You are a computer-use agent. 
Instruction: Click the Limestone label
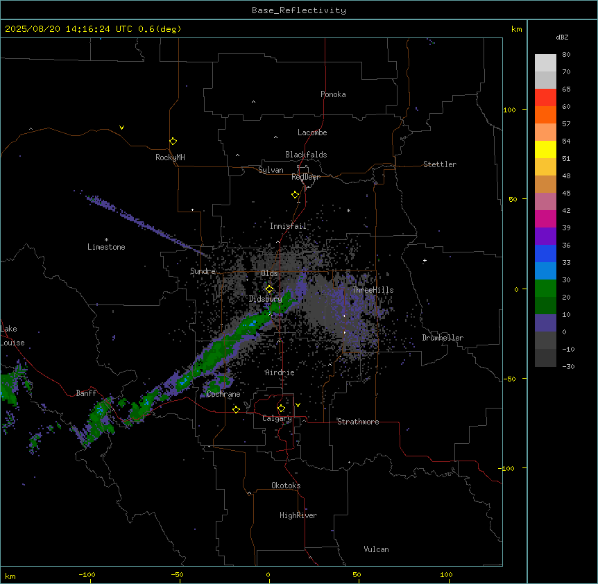[106, 247]
